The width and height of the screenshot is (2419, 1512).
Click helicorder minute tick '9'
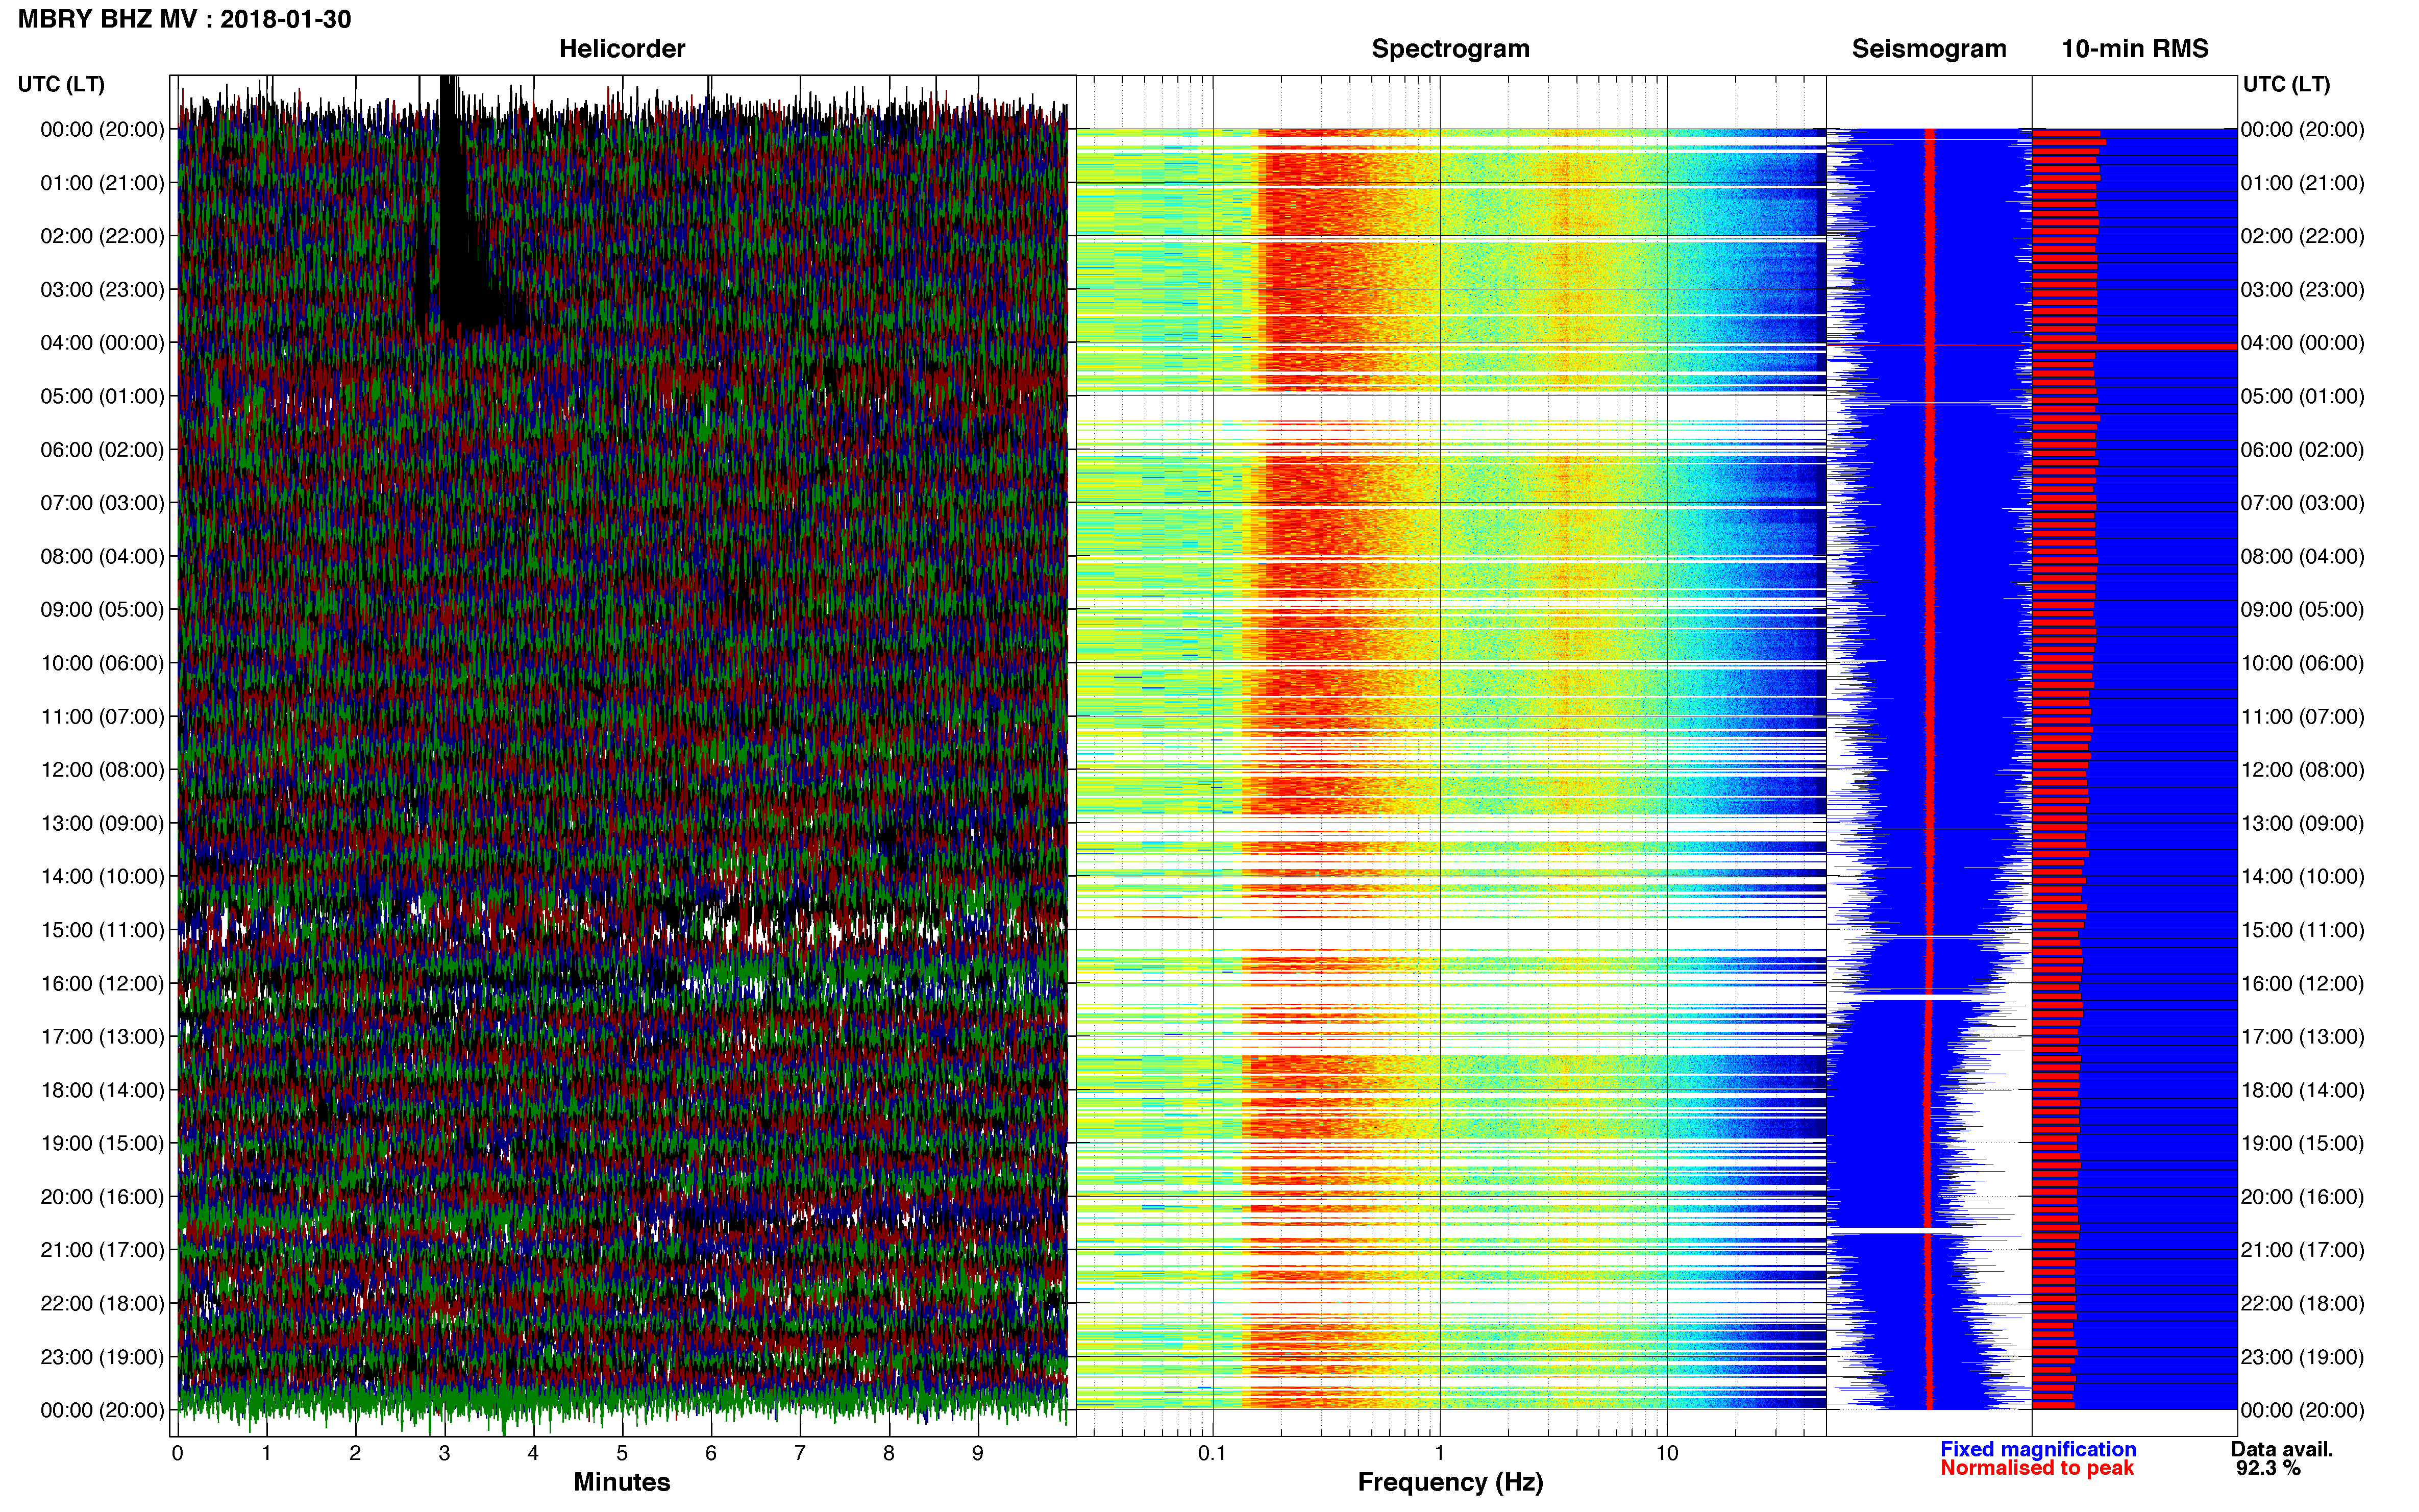click(x=978, y=1454)
